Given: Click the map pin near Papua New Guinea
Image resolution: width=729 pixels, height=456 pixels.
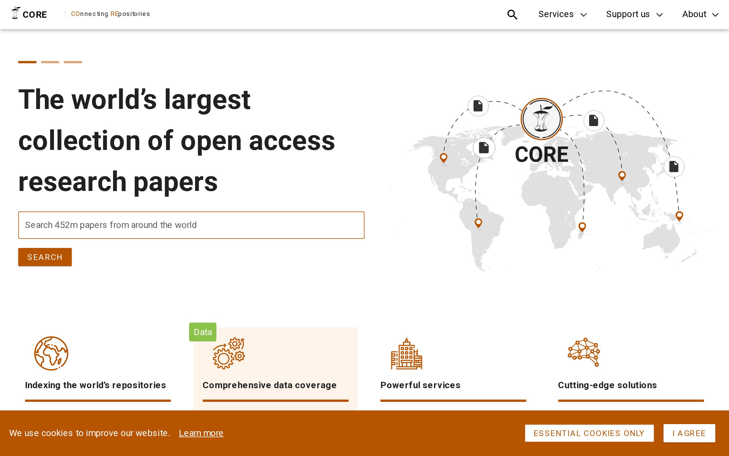Looking at the screenshot, I should (x=679, y=216).
